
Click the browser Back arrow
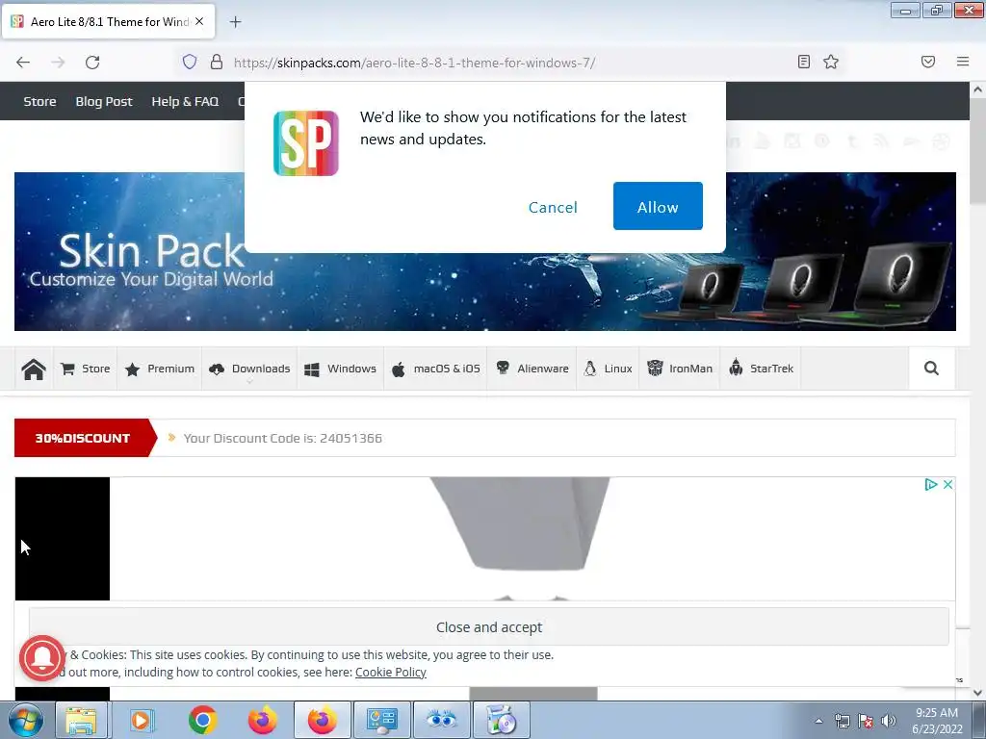[x=23, y=63]
